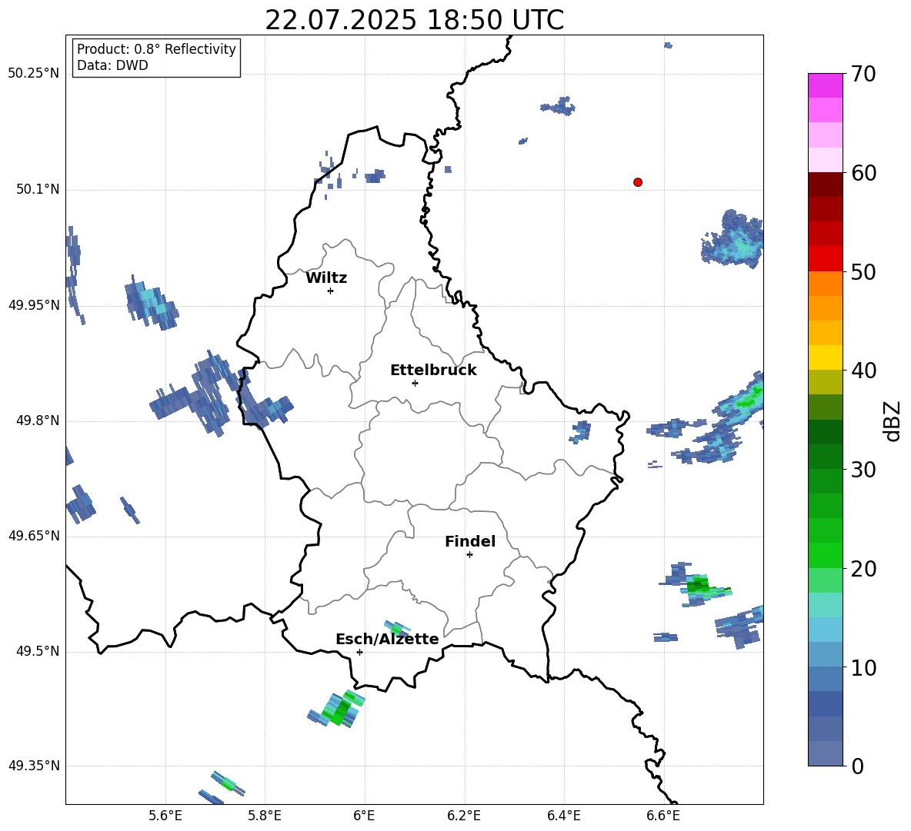Click the green radar echo south of Esch/Alzette
The height and width of the screenshot is (831, 911).
tap(338, 709)
